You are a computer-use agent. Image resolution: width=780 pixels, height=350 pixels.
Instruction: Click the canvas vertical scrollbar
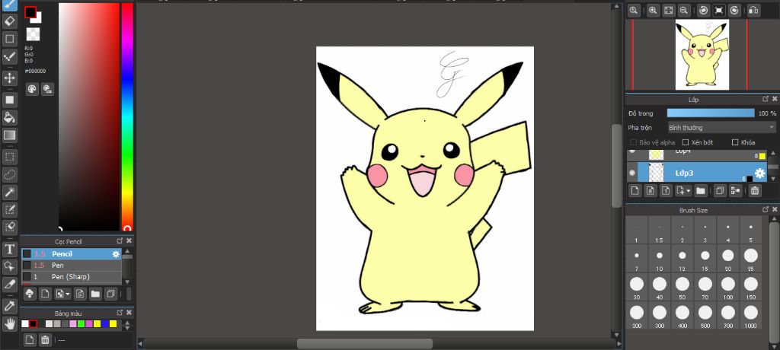pyautogui.click(x=616, y=166)
